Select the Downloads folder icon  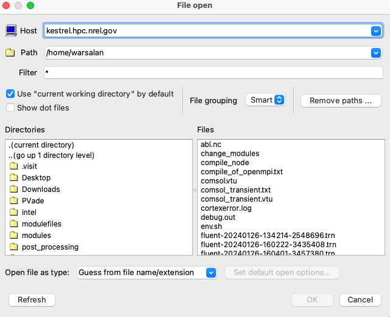(x=14, y=189)
